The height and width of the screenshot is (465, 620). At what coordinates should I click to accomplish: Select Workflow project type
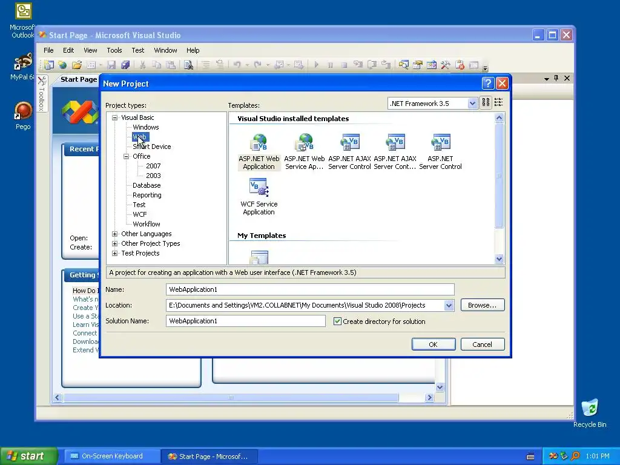(x=147, y=224)
